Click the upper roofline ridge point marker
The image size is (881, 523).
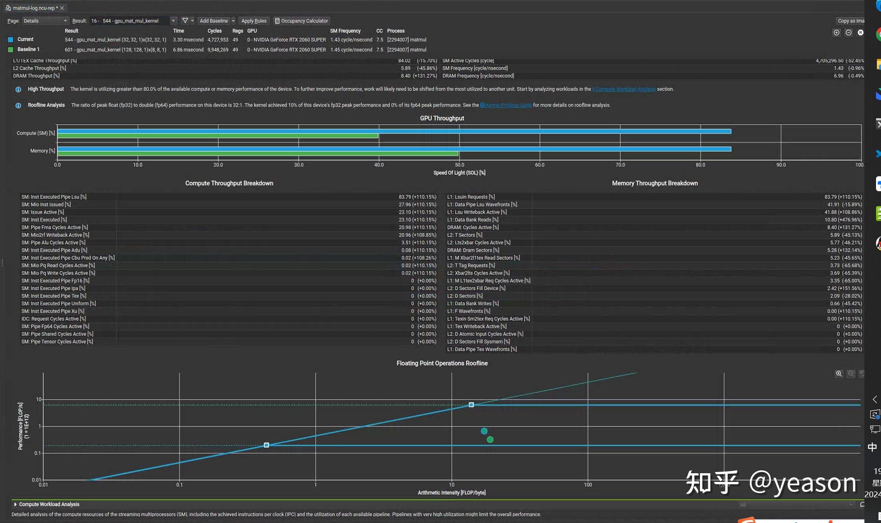point(471,405)
